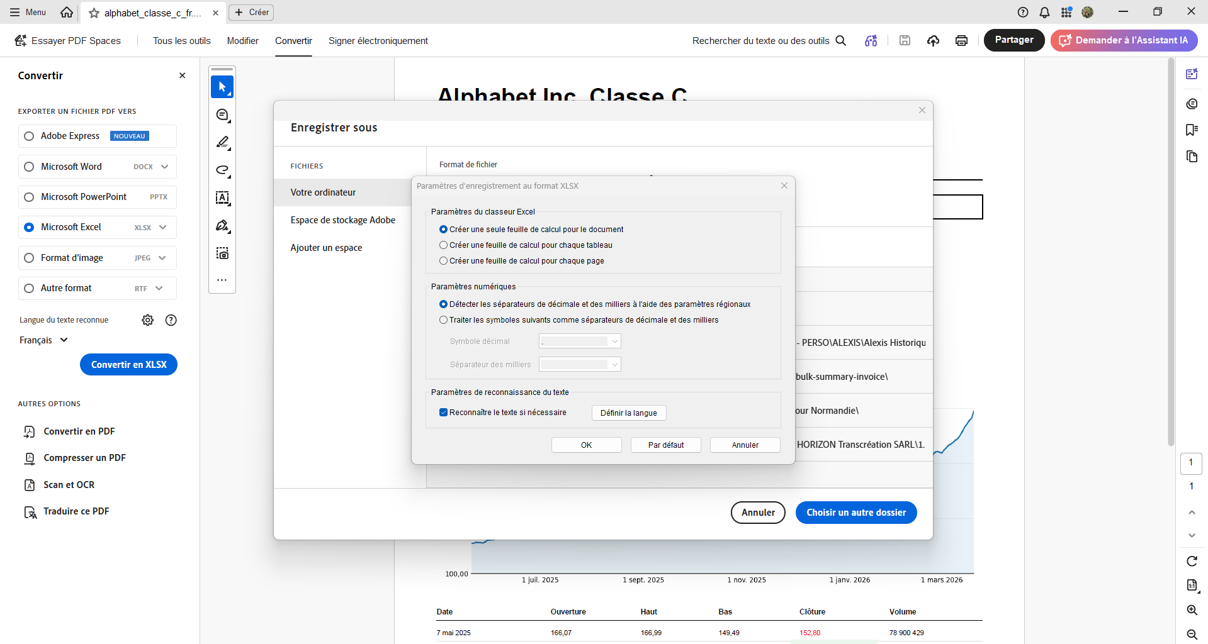Screen dimensions: 1208x644
Task: Click Définir la langue button
Action: point(629,413)
